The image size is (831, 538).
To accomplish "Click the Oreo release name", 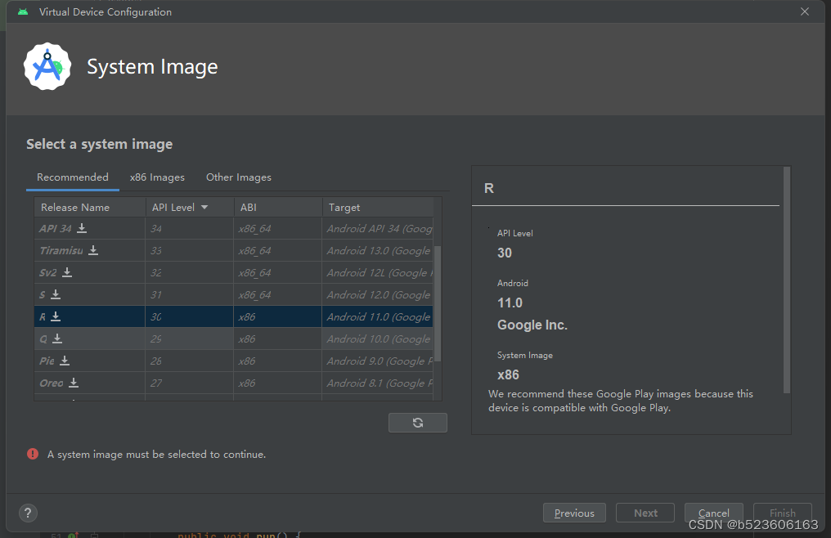I will coord(52,383).
